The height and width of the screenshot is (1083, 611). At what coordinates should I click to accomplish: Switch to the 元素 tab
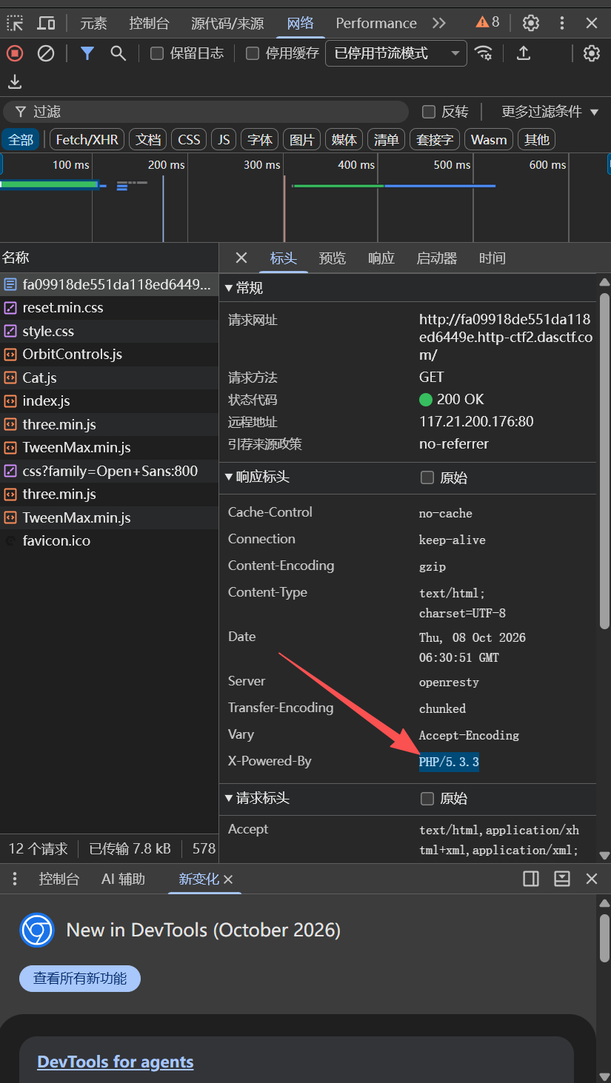tap(94, 23)
